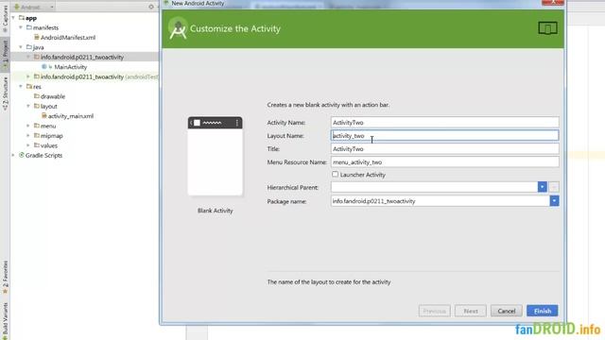Viewport: 605px width, 340px height.
Task: Open the Hierarchical Parent dropdown
Action: 542,187
